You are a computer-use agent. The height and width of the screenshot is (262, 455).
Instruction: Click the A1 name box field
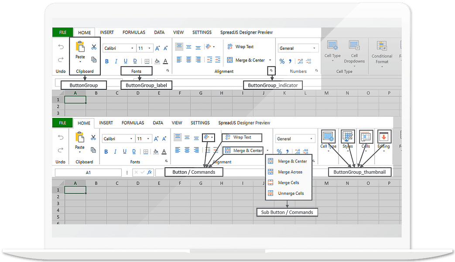88,172
